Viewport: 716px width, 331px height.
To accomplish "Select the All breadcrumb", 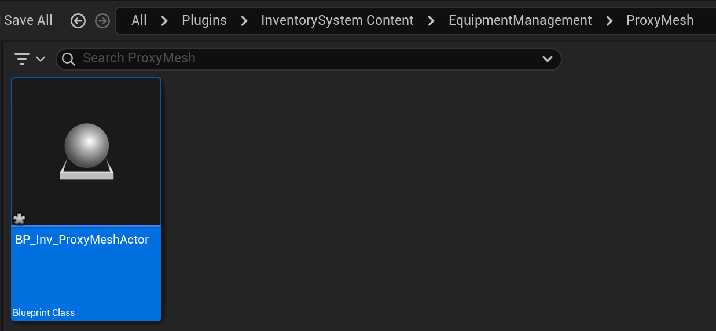I will tap(139, 21).
